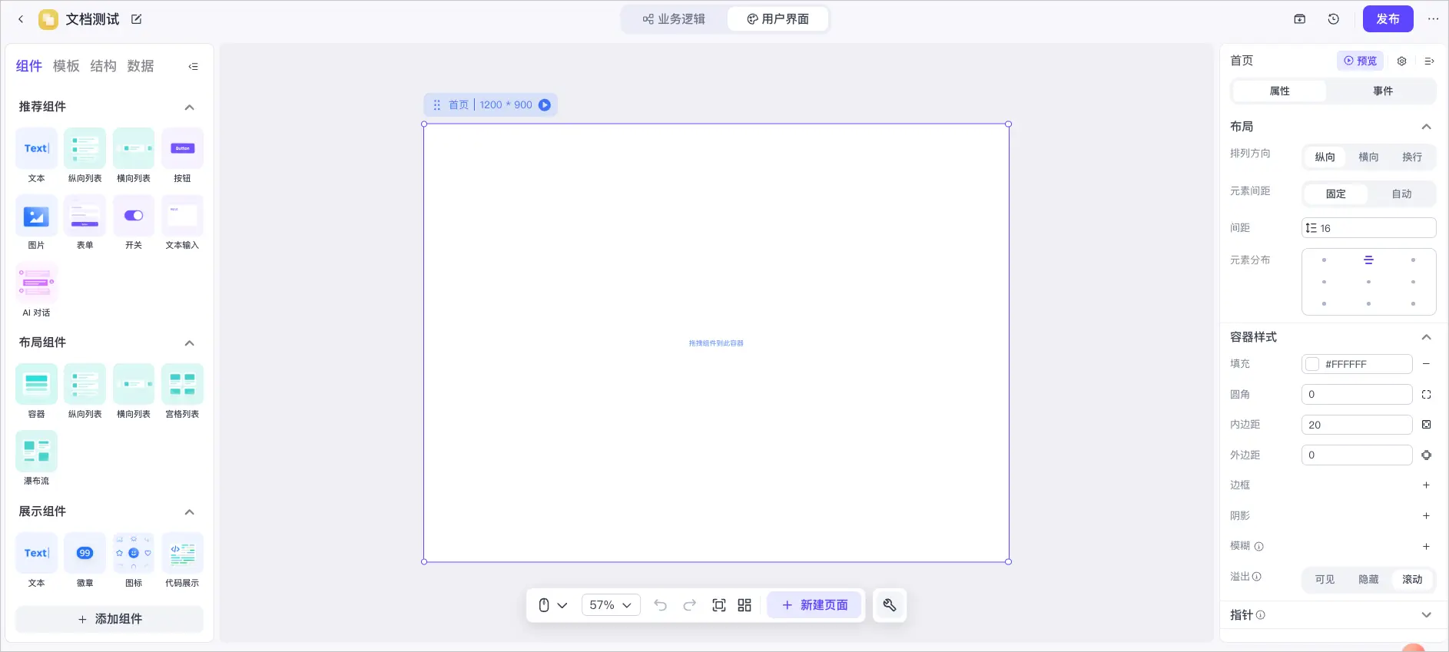Click the 预览 preview button
1449x652 pixels.
[1360, 61]
